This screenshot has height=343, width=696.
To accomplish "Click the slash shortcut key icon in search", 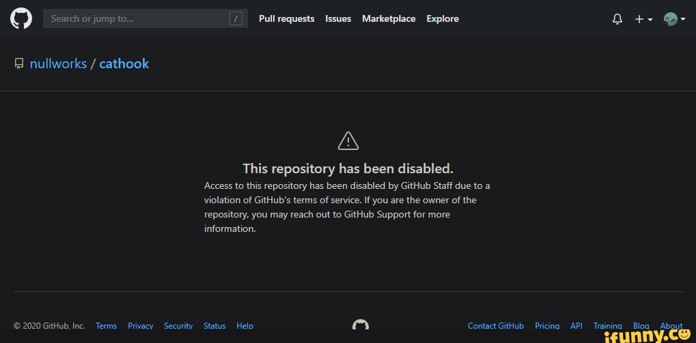I will [236, 18].
